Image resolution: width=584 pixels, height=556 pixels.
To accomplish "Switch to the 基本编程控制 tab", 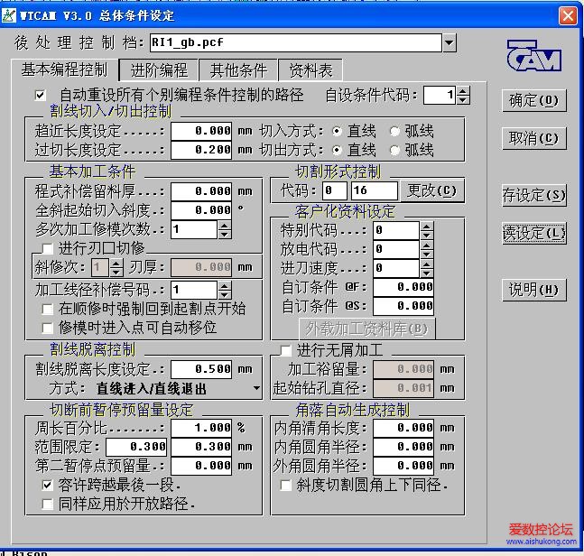I will click(64, 69).
